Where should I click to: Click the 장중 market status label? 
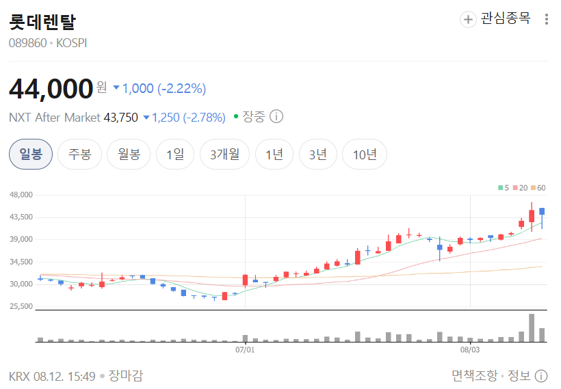coord(254,116)
